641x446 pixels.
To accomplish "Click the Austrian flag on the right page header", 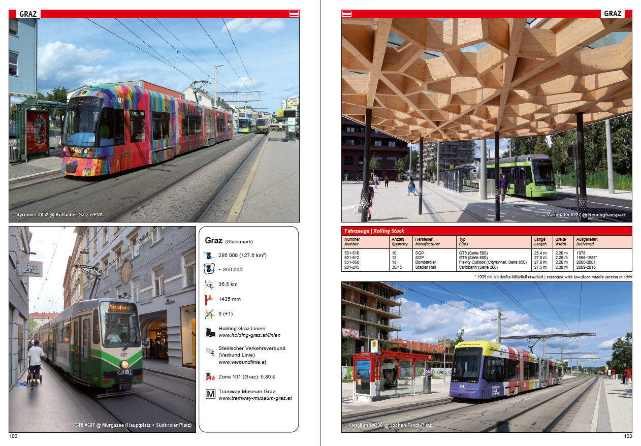I will (346, 14).
